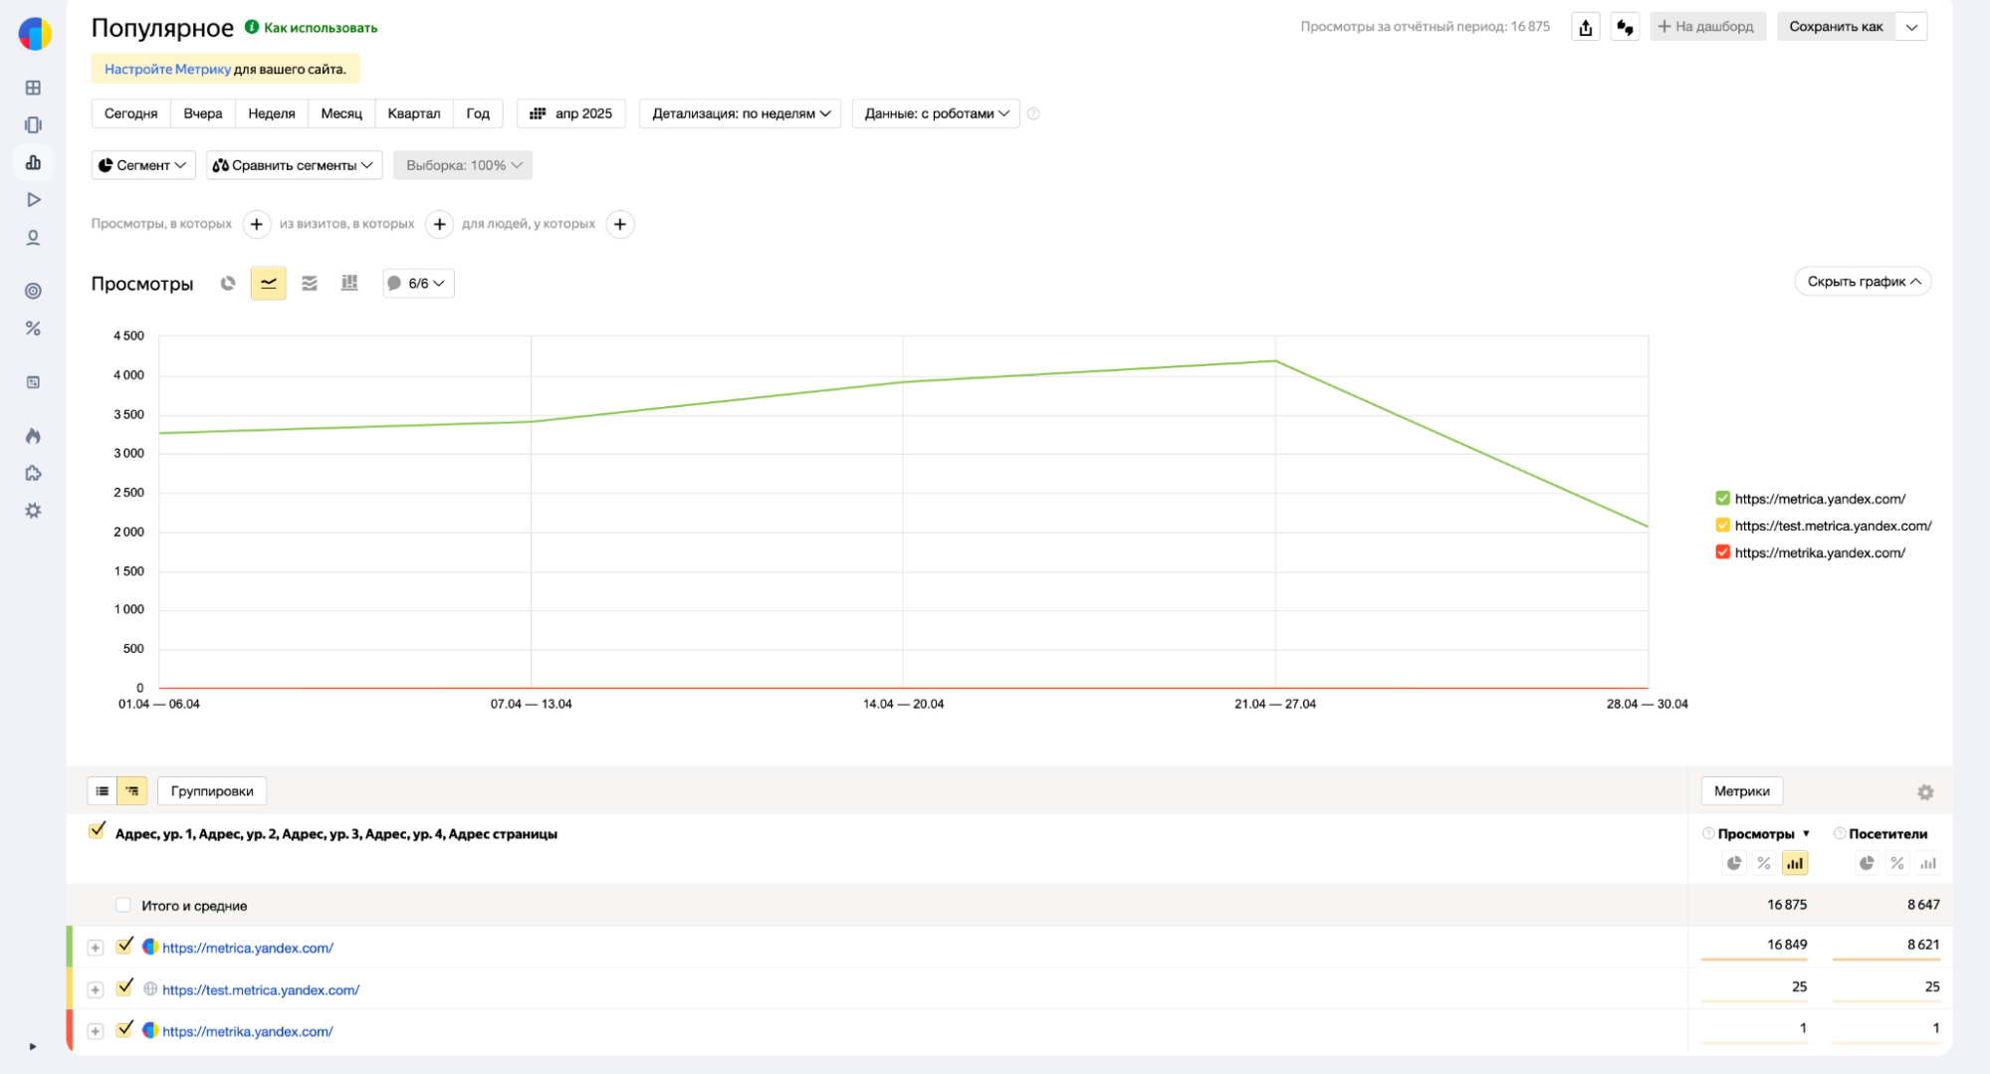The width and height of the screenshot is (1990, 1074).
Task: Check the Итого и средние checkbox
Action: tap(122, 905)
